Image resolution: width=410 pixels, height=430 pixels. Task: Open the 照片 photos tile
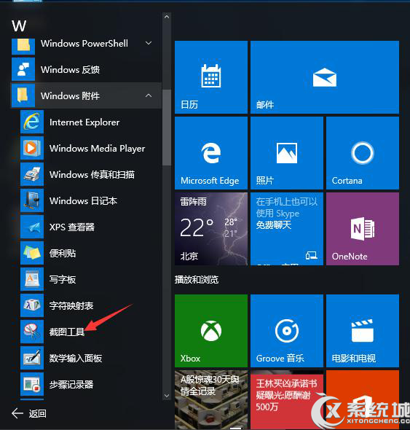(287, 153)
